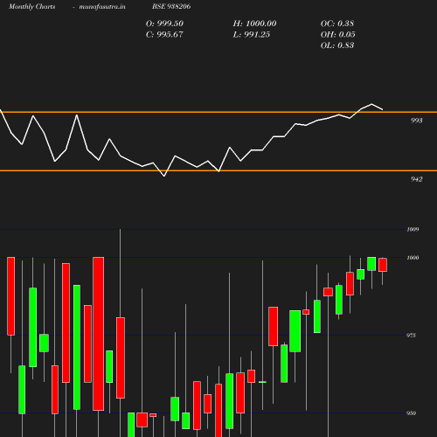Click the 'BSE 938206' symbol label

click(x=171, y=6)
